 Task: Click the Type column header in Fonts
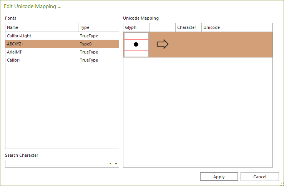pos(98,27)
